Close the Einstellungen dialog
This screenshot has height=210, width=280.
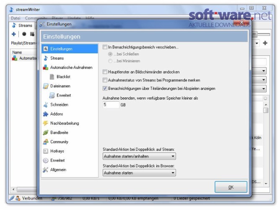click(241, 23)
